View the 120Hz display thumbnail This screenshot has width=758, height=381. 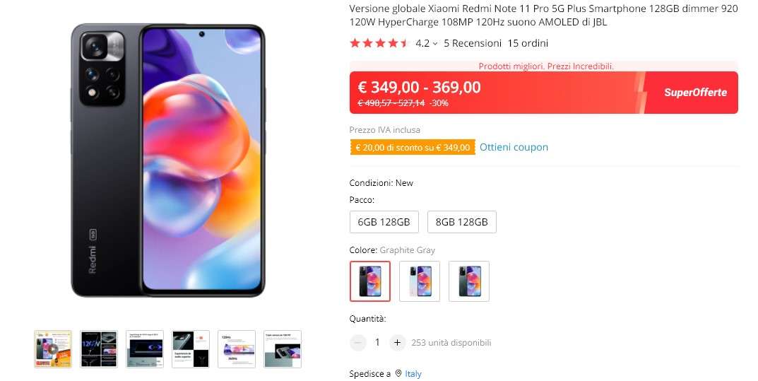tap(237, 349)
